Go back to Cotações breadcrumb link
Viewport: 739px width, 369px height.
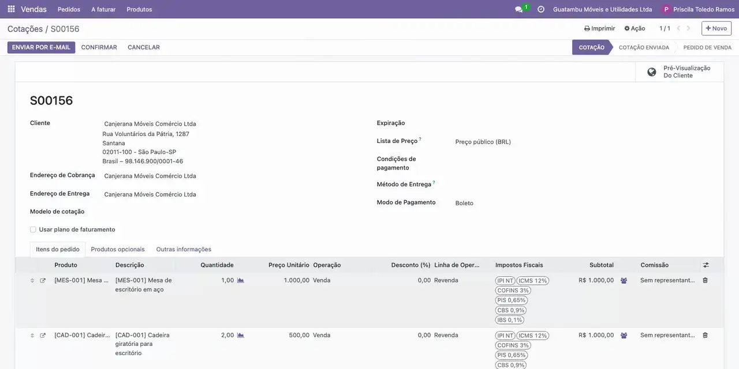tap(25, 29)
